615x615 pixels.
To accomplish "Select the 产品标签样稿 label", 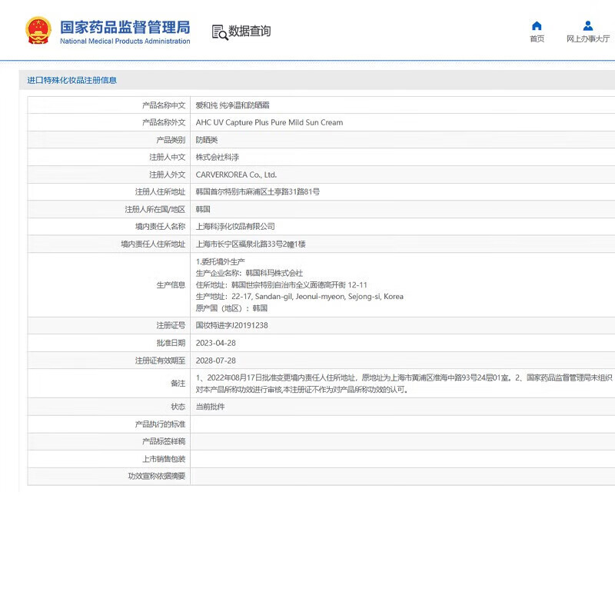I will (164, 441).
